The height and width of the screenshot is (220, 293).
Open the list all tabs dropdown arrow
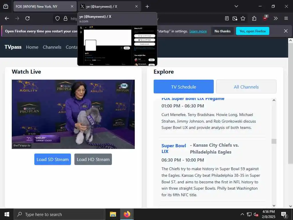(236, 6)
